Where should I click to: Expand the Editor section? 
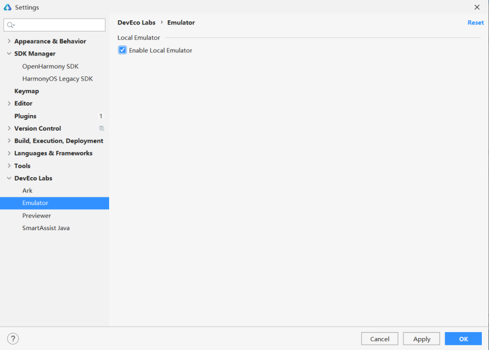click(x=9, y=103)
